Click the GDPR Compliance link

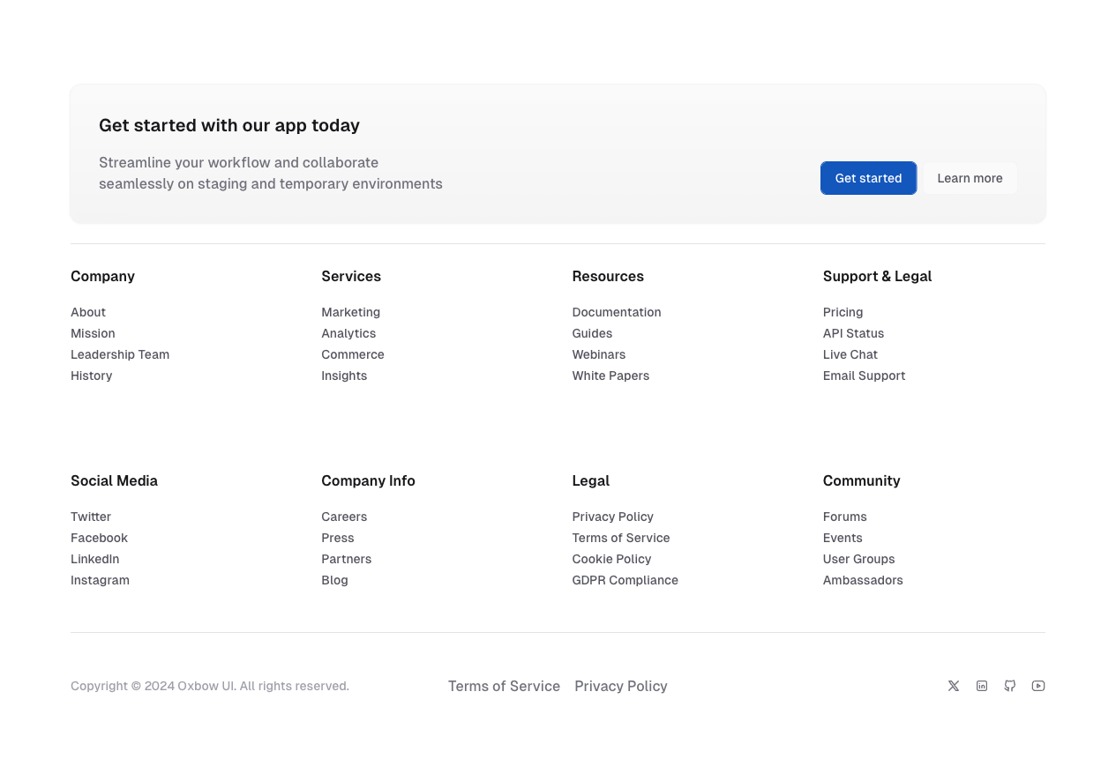point(625,580)
